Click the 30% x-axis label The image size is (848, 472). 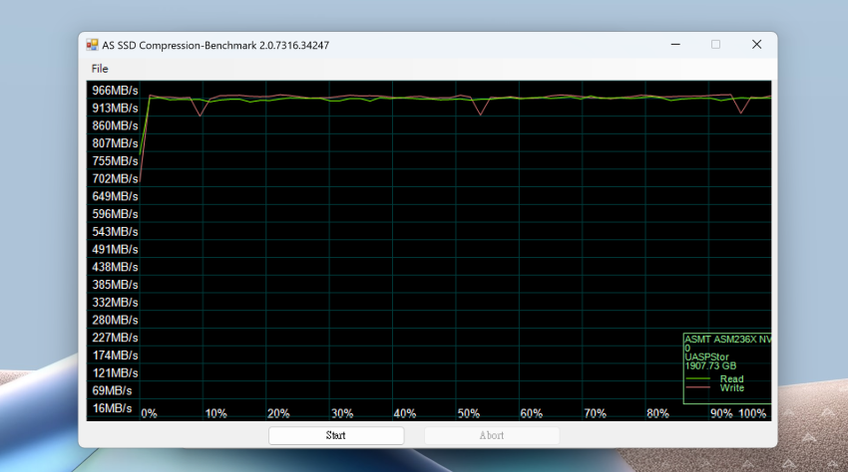342,413
